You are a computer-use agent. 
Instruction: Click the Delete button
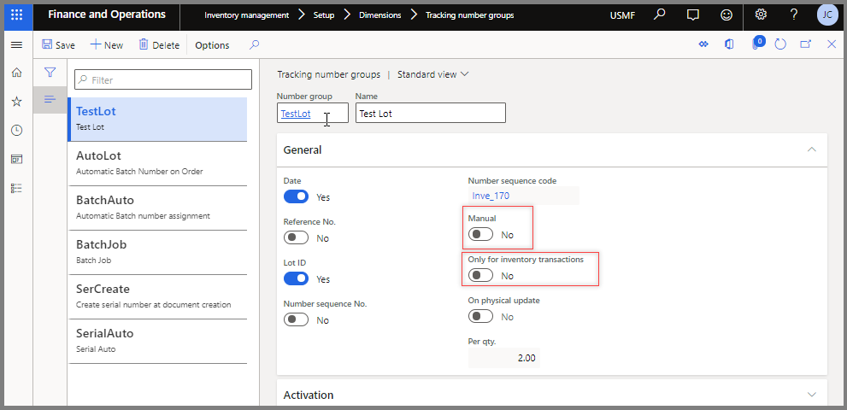pos(159,45)
